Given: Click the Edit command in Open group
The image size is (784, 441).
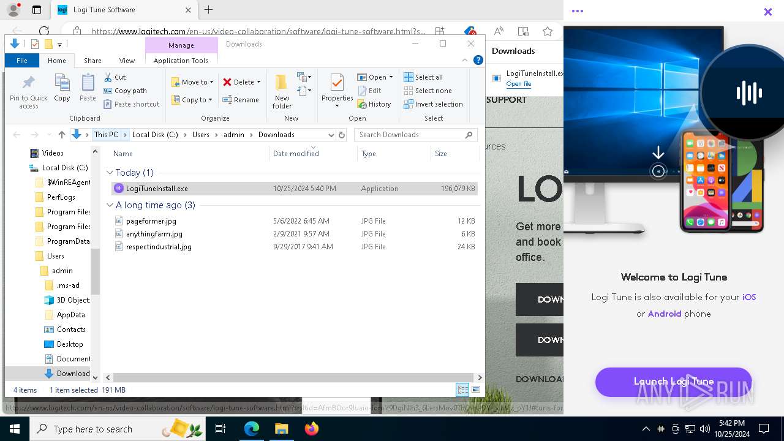Looking at the screenshot, I should (369, 91).
